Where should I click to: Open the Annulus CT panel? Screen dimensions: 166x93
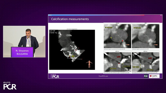117,36
